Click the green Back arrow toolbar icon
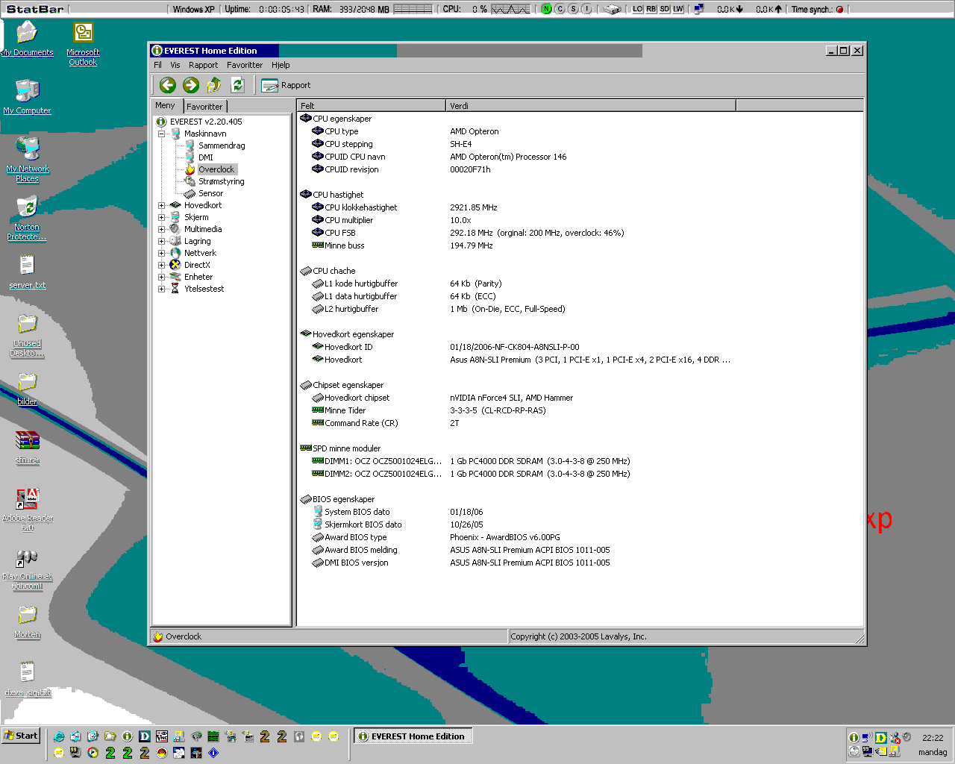955x764 pixels. pyautogui.click(x=168, y=85)
